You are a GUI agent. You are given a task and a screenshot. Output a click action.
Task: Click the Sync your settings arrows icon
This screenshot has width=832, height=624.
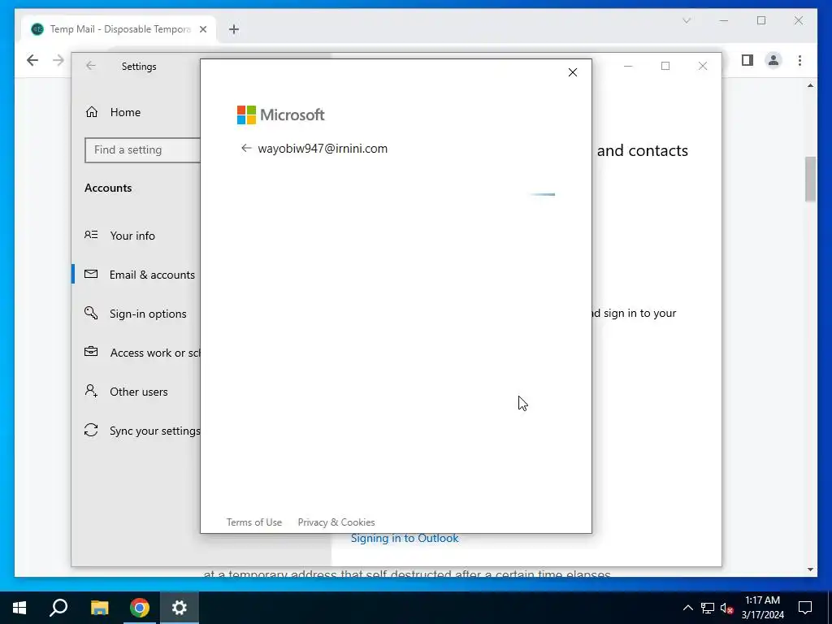[91, 430]
